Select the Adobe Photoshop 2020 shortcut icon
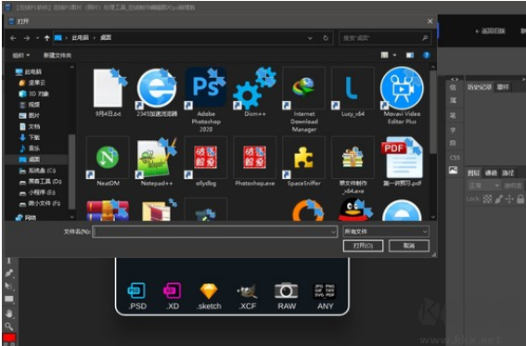The image size is (526, 346). coord(206,88)
